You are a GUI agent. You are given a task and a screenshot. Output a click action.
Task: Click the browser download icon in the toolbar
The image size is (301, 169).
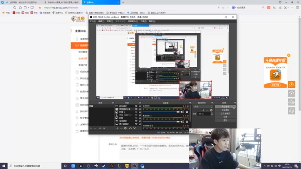(x=280, y=8)
